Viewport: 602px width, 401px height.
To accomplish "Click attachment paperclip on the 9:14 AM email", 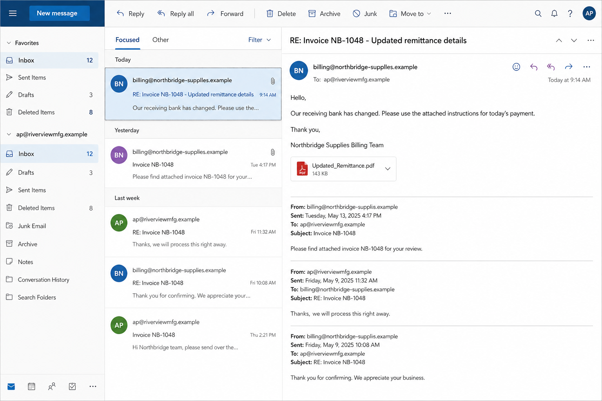I will click(273, 81).
